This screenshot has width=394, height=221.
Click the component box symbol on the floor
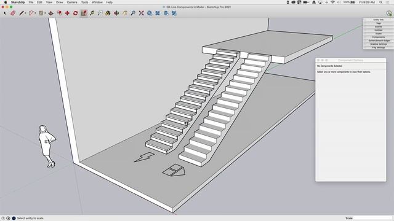tap(174, 170)
